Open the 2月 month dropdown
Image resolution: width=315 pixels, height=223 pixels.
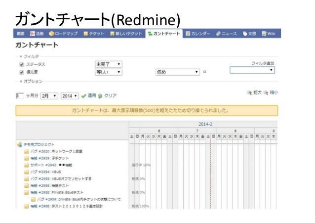49,96
